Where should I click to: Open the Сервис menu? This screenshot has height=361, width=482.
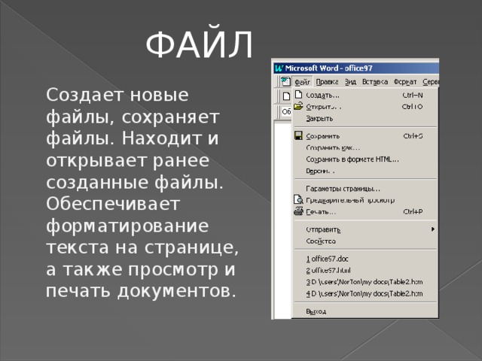[430, 82]
